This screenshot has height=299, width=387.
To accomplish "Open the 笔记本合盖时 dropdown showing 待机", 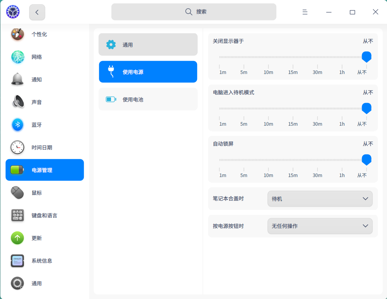I will (320, 199).
